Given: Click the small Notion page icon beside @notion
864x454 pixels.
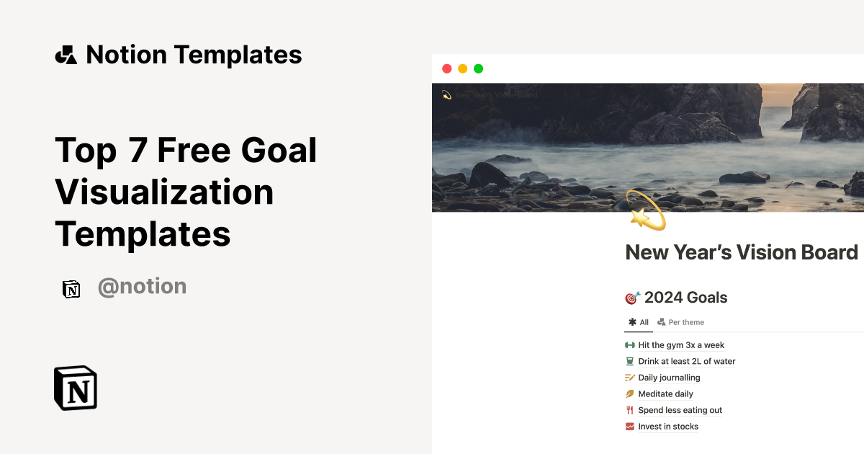Looking at the screenshot, I should click(72, 287).
